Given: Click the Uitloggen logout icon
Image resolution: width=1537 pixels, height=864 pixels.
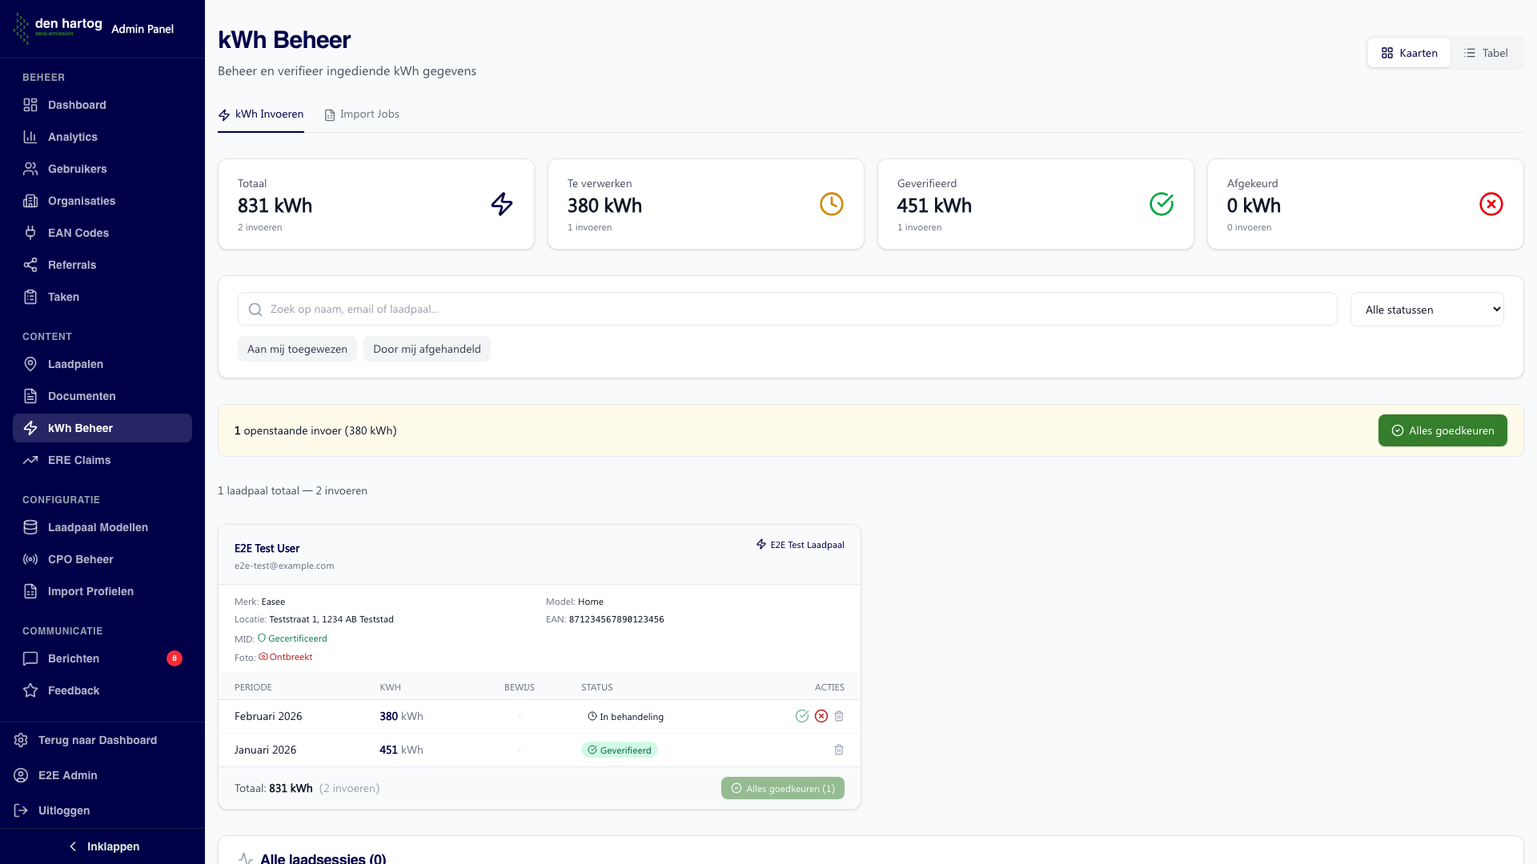Looking at the screenshot, I should pos(21,810).
